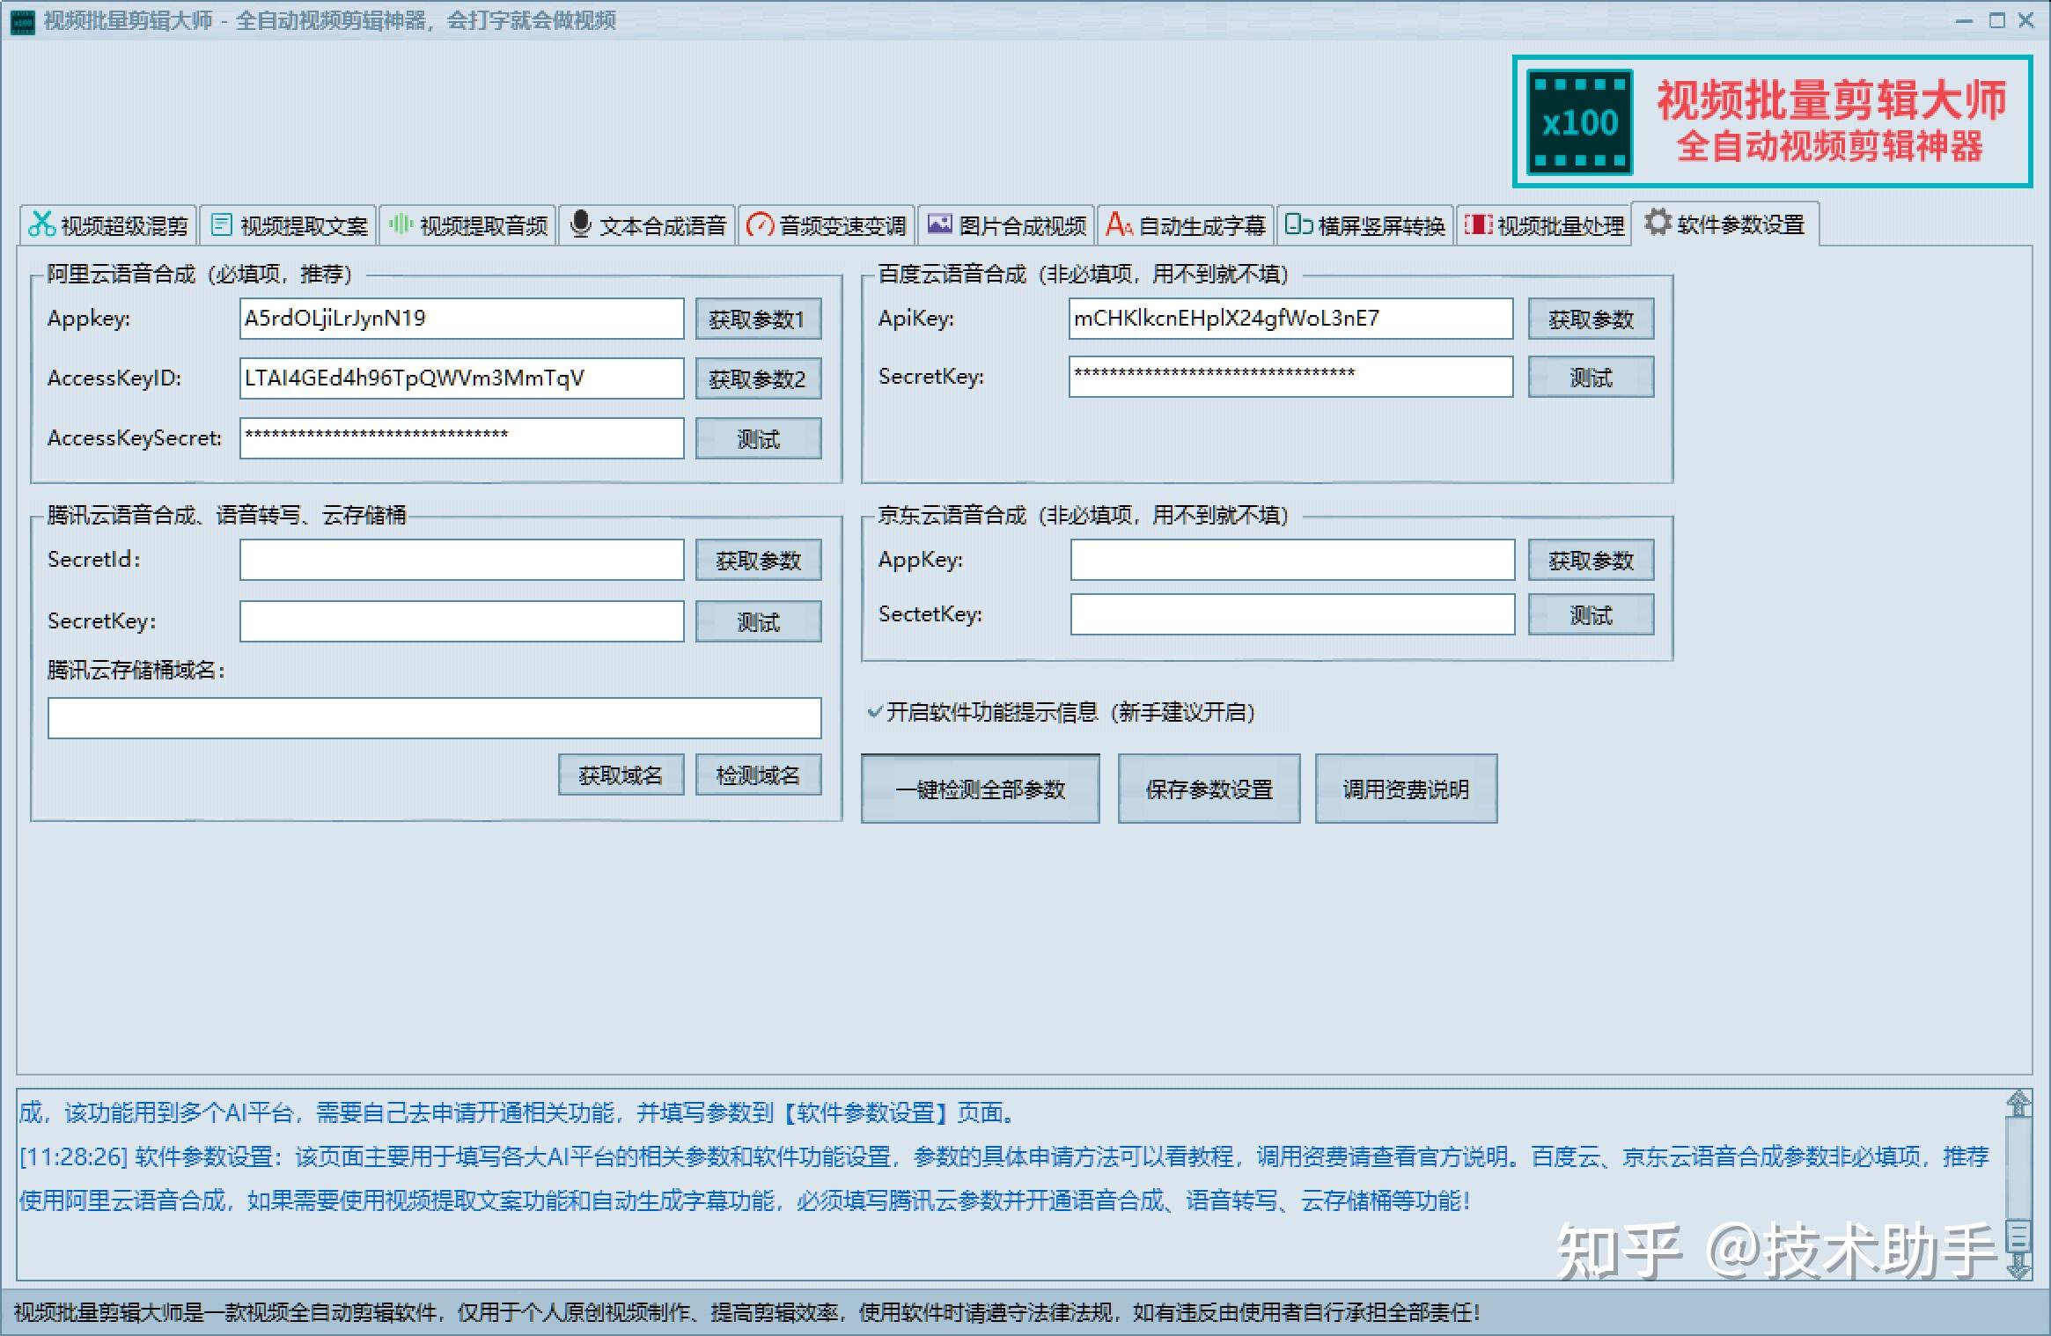Click the screen rotate icon on 横屏竖屏转换 tab
Viewport: 2051px width, 1336px height.
click(1298, 224)
